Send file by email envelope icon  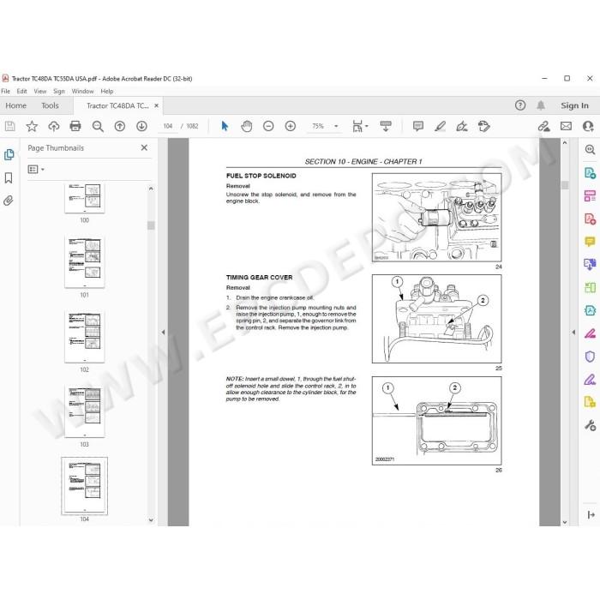coord(566,126)
